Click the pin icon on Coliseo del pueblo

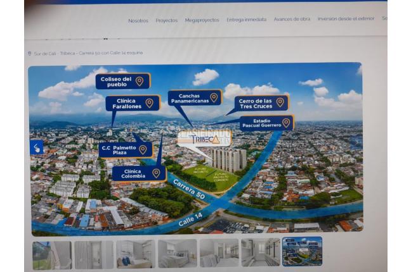point(140,82)
